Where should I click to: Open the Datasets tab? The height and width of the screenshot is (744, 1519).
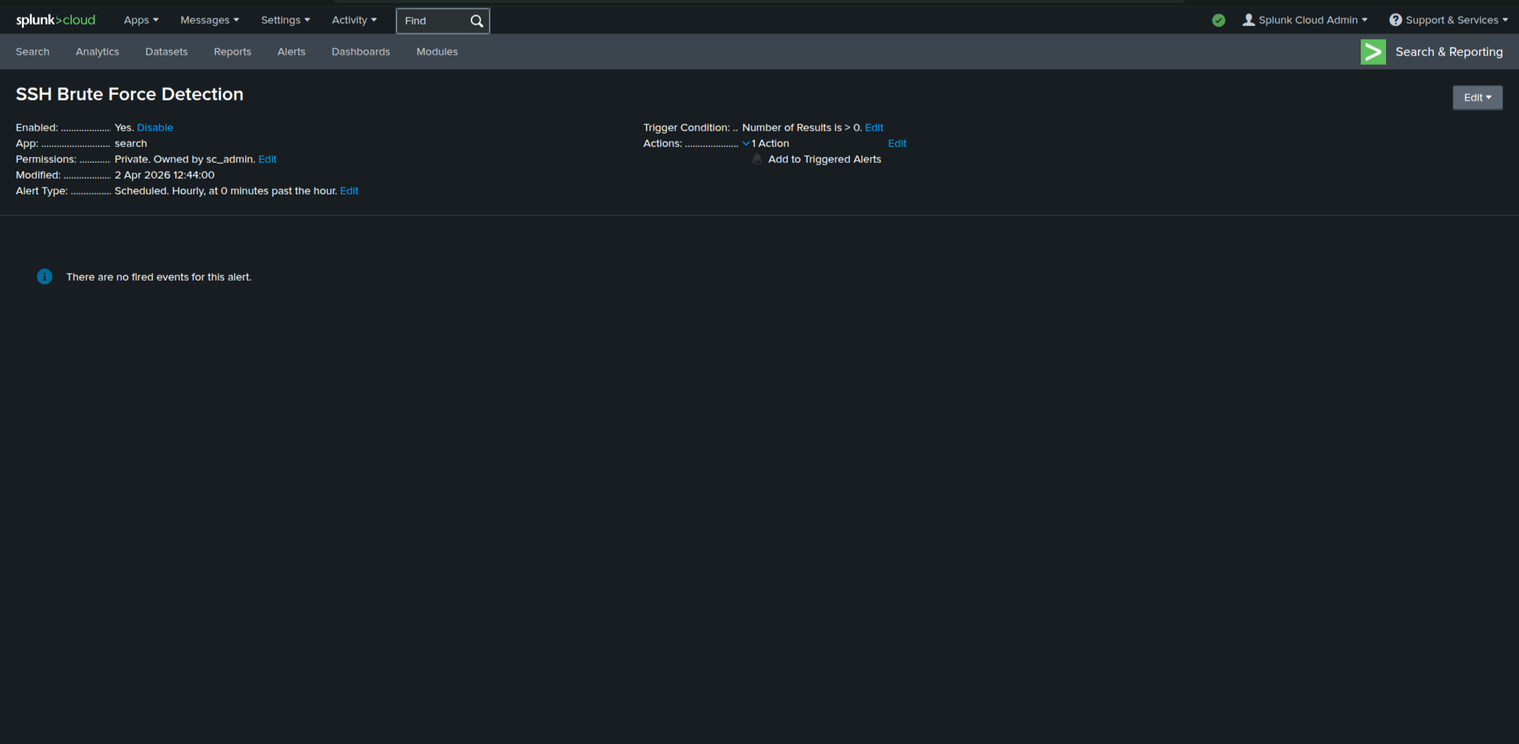167,51
